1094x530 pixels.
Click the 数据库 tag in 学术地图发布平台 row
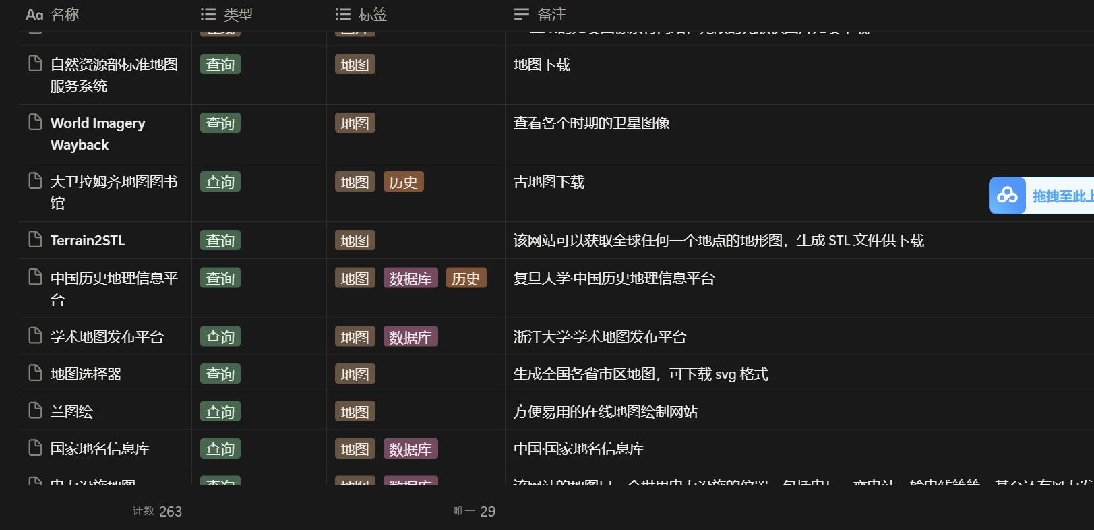pyautogui.click(x=411, y=336)
